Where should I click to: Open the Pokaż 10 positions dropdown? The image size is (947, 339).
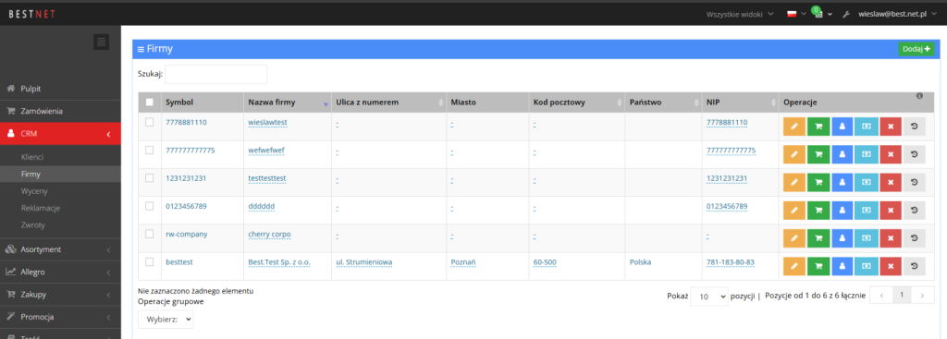(709, 297)
